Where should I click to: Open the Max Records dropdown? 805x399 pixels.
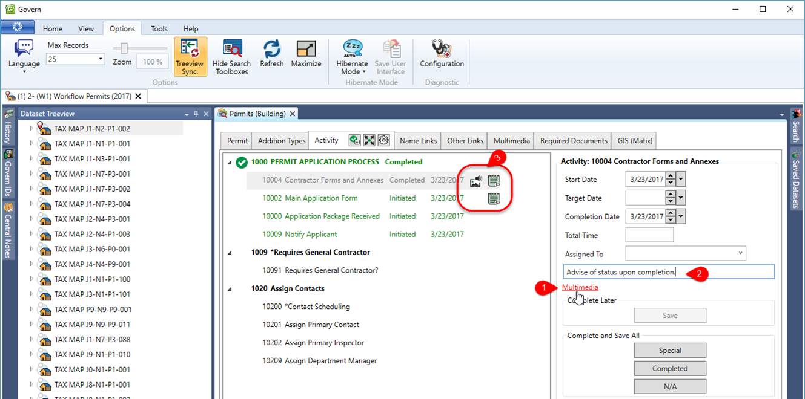pyautogui.click(x=100, y=59)
